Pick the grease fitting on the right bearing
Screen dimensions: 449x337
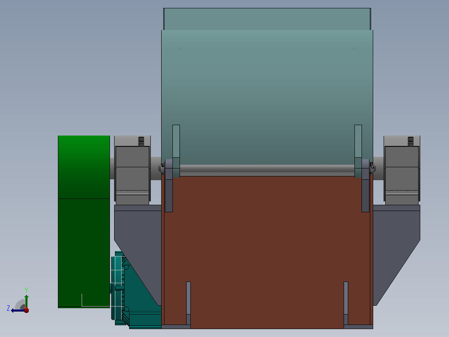[x=411, y=141]
